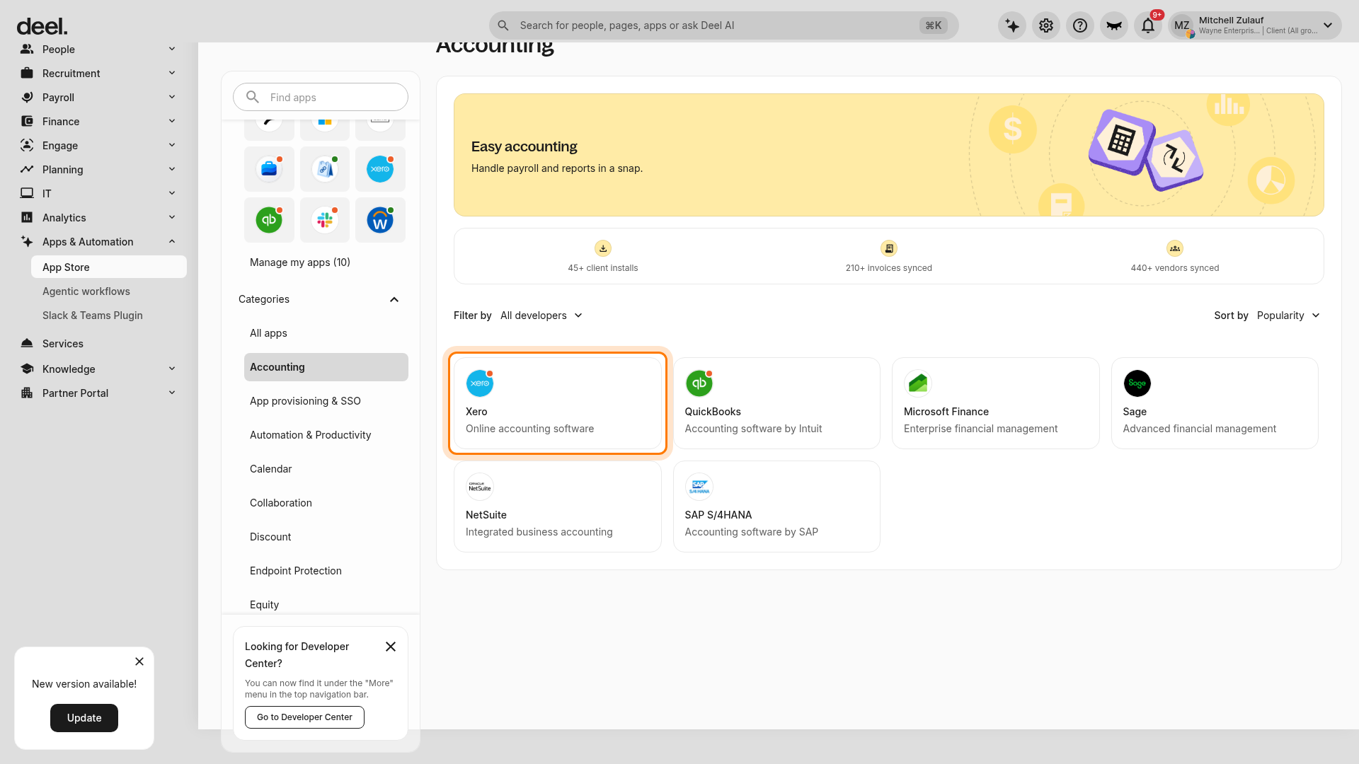Close the Developer Center notice
1359x764 pixels.
pos(391,647)
